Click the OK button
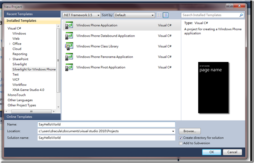Screen dimensions: 254x163 coord(211,152)
